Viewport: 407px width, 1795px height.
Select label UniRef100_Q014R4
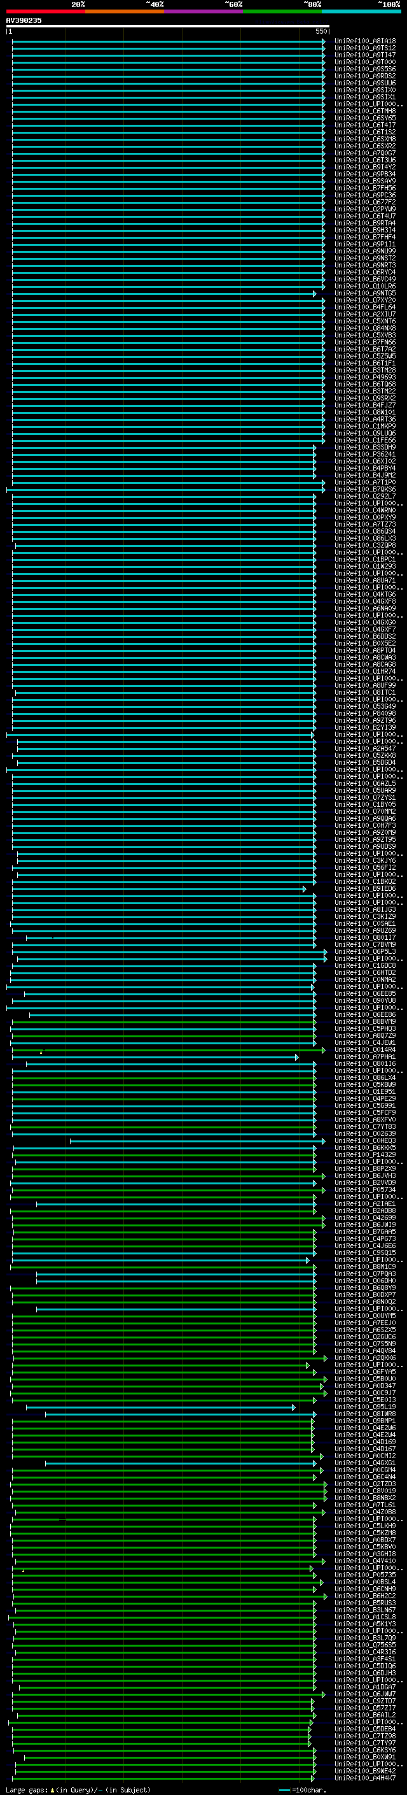[x=365, y=1049]
